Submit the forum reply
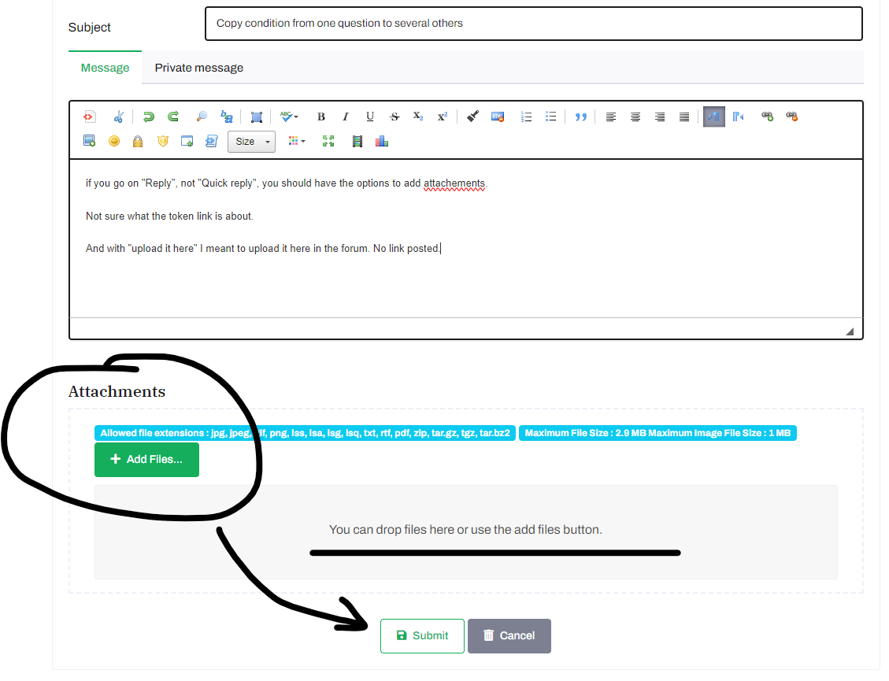 [x=422, y=635]
